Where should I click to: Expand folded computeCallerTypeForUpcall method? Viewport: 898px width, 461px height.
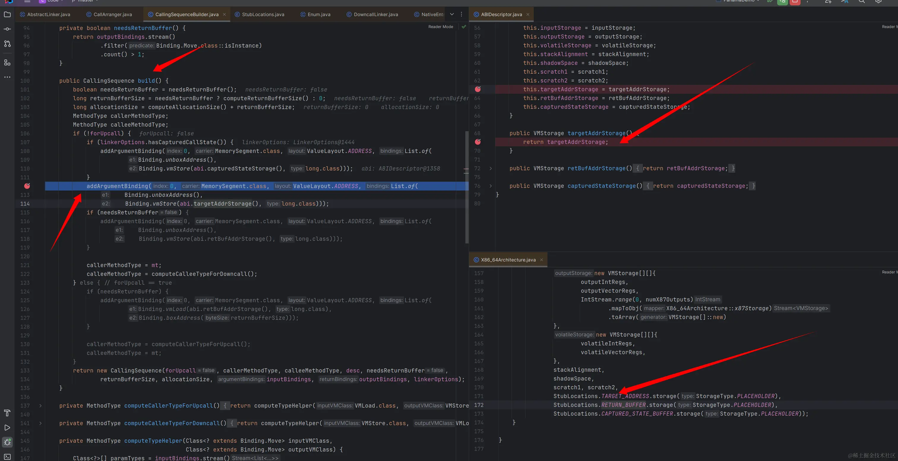(40, 406)
